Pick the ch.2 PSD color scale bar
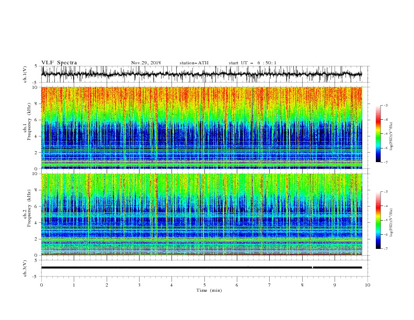This screenshot has height=320, width=414. (x=378, y=220)
